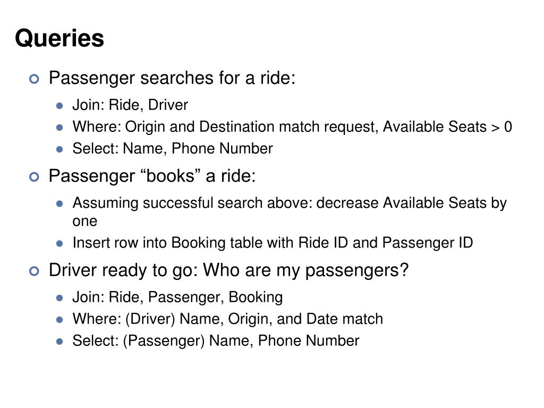
Task: Click the bullet before Select: Name, Phone Number
Action: [x=59, y=149]
